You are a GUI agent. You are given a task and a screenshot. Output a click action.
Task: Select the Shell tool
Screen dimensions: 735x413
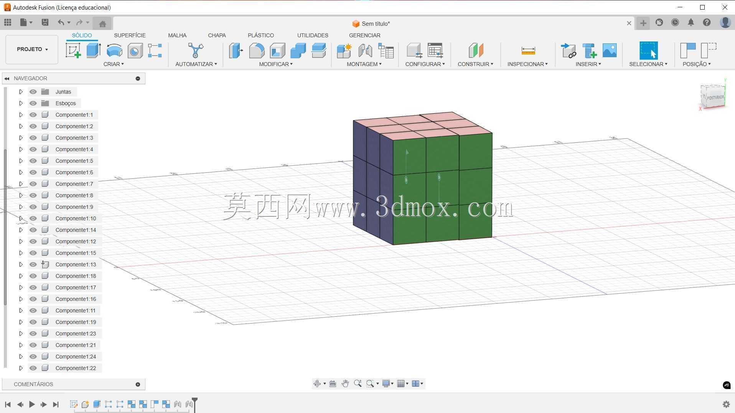(x=277, y=50)
